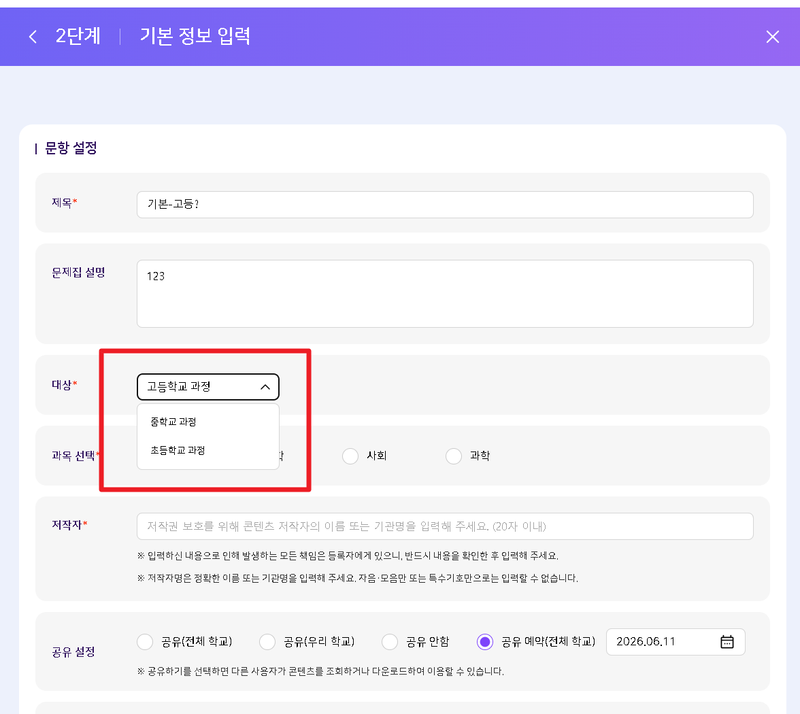Click the 기본 정보 입력 header title

click(x=195, y=36)
